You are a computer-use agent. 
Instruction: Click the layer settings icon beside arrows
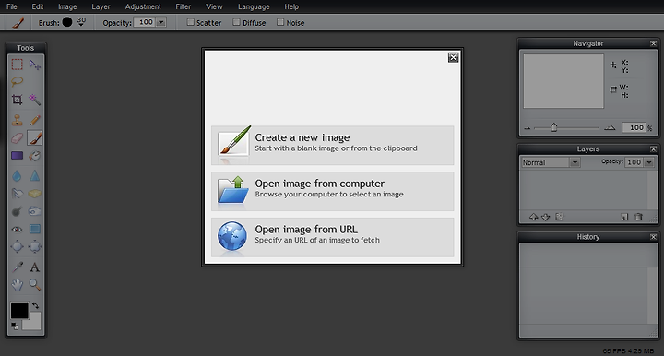(x=560, y=217)
